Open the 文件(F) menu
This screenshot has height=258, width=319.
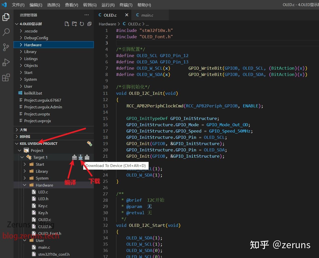point(18,5)
